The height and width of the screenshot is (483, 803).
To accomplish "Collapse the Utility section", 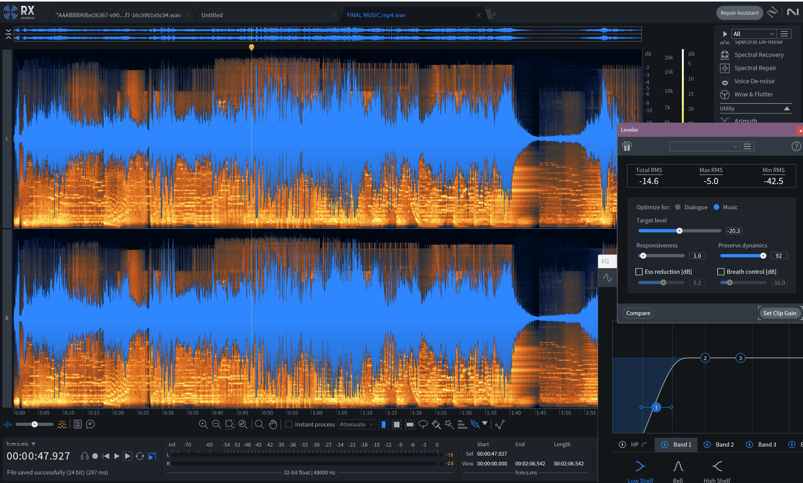I will pyautogui.click(x=787, y=109).
